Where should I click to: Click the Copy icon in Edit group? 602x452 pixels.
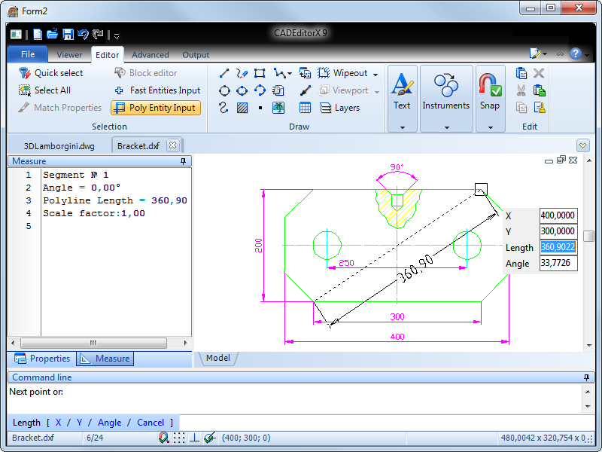click(521, 108)
